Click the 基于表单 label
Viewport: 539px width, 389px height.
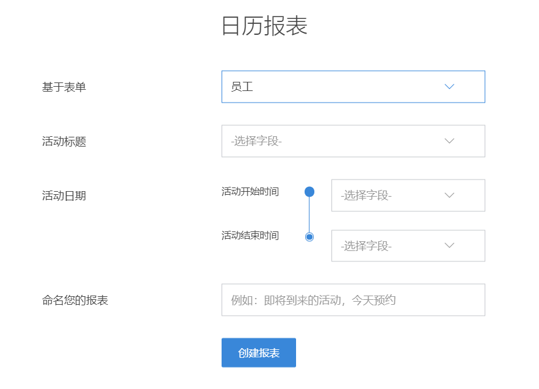(64, 87)
